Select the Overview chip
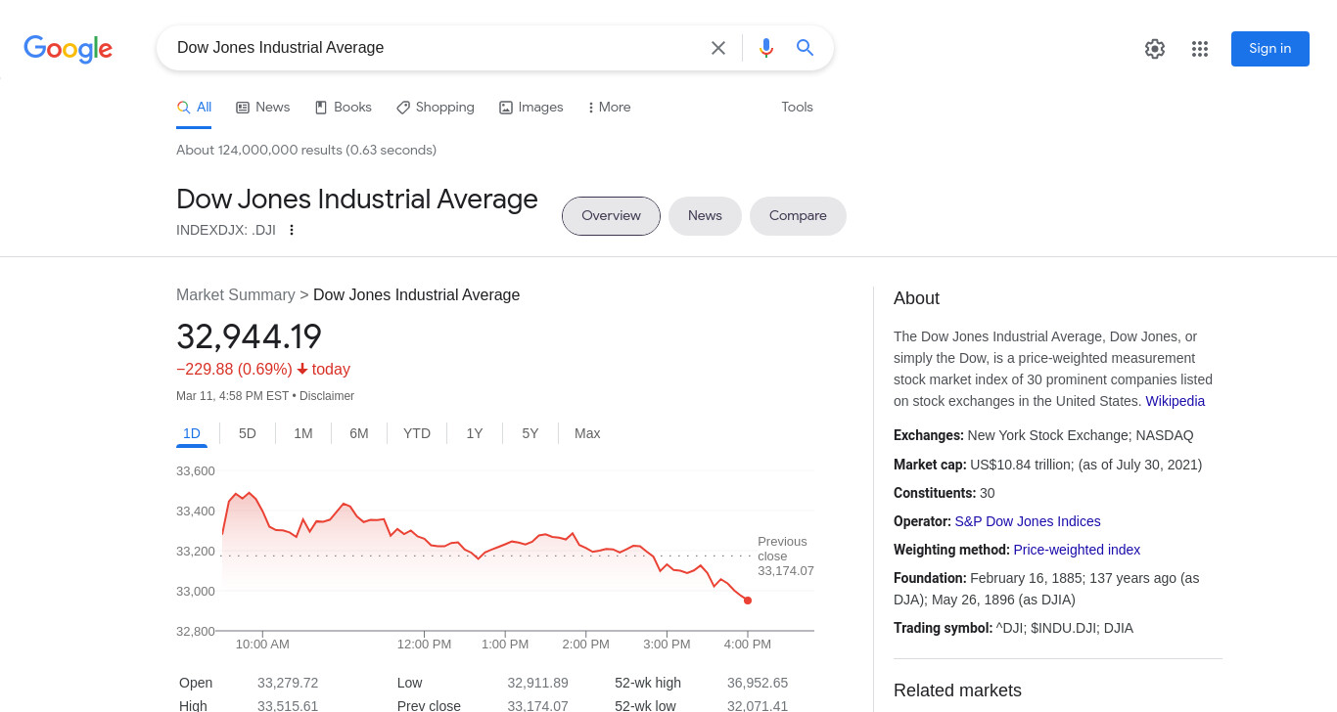1337x712 pixels. click(x=611, y=216)
